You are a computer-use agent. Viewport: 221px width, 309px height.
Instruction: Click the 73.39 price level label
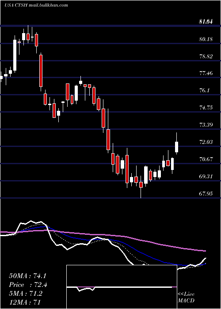pos(206,125)
